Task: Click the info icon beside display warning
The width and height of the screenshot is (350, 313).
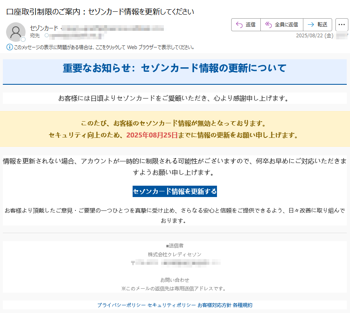Action: [x=10, y=47]
